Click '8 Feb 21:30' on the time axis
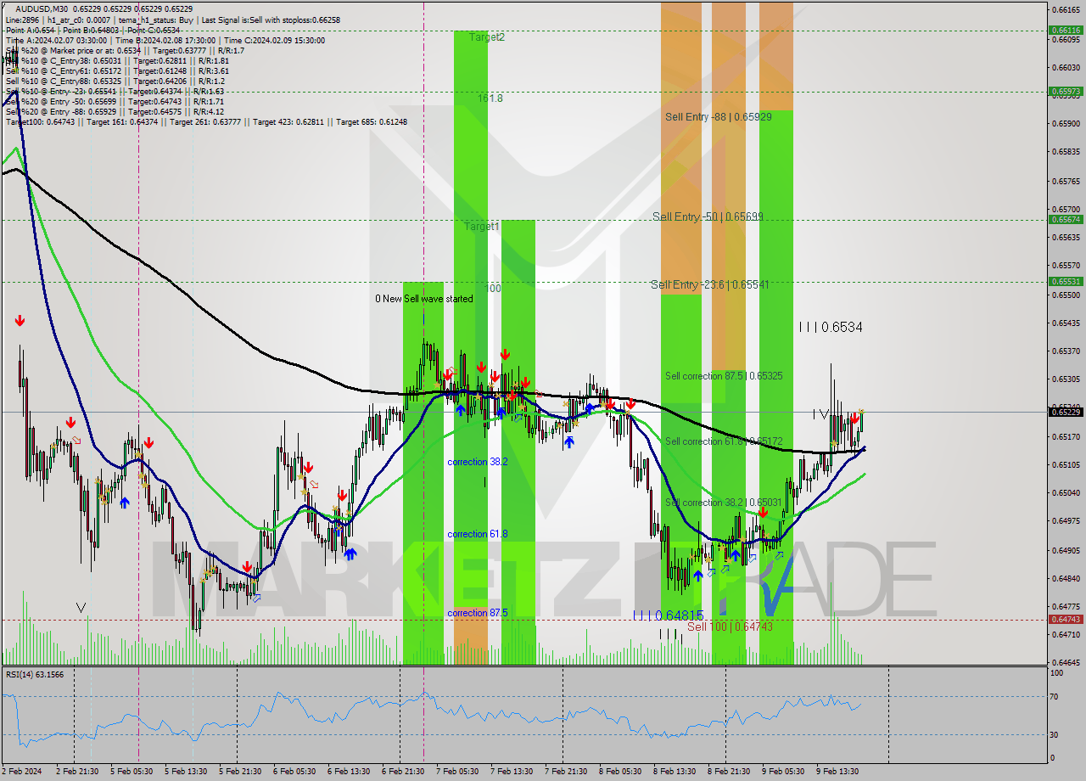The image size is (1086, 781). click(728, 771)
